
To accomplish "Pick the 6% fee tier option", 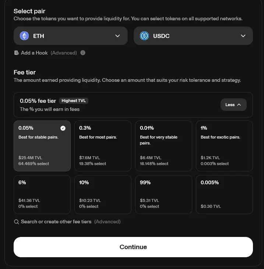I will (42, 195).
